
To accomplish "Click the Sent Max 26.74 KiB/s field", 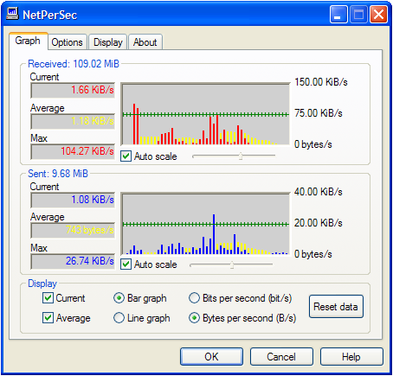I will 73,261.
